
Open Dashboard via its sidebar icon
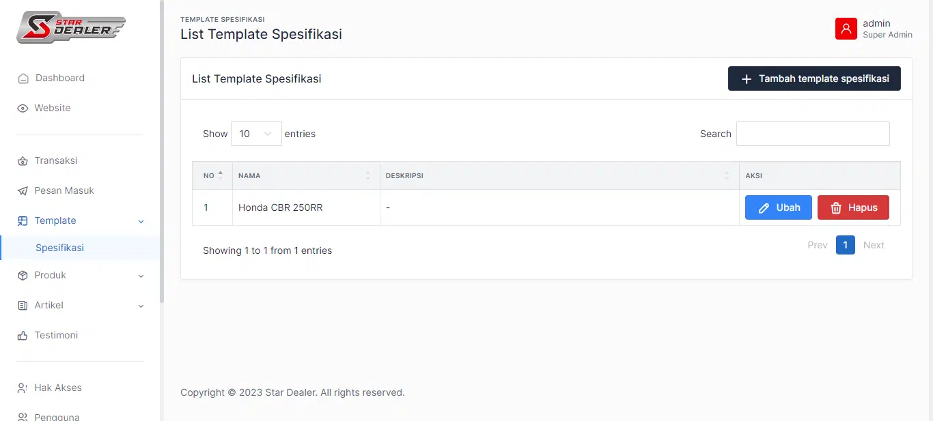click(23, 78)
